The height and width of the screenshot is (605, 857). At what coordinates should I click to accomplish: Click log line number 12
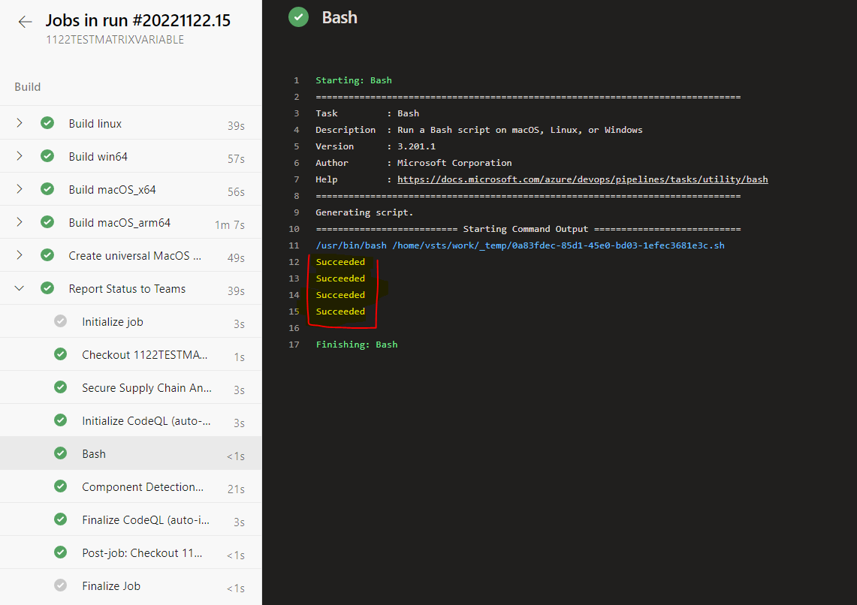[294, 262]
